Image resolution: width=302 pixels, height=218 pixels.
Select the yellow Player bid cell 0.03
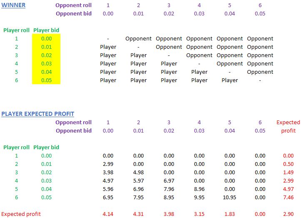coord(46,63)
